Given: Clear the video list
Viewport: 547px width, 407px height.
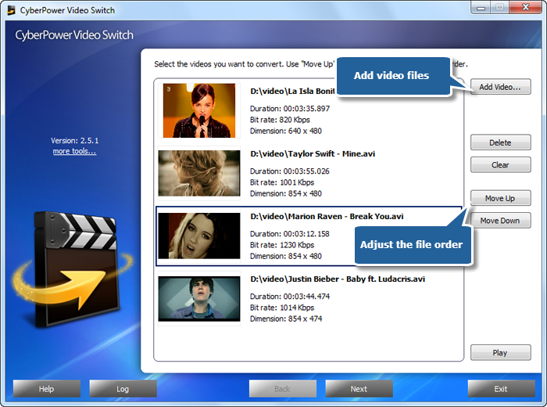Looking at the screenshot, I should click(501, 164).
